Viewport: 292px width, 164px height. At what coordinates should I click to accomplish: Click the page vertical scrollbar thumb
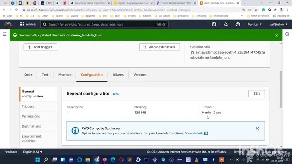pos(281,89)
